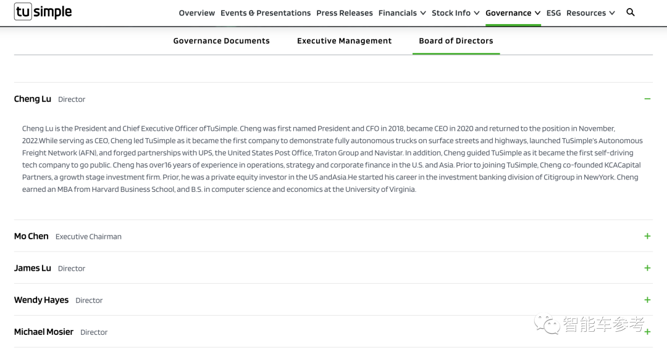Open the Financials dropdown menu
This screenshot has height=354, width=667.
[402, 13]
